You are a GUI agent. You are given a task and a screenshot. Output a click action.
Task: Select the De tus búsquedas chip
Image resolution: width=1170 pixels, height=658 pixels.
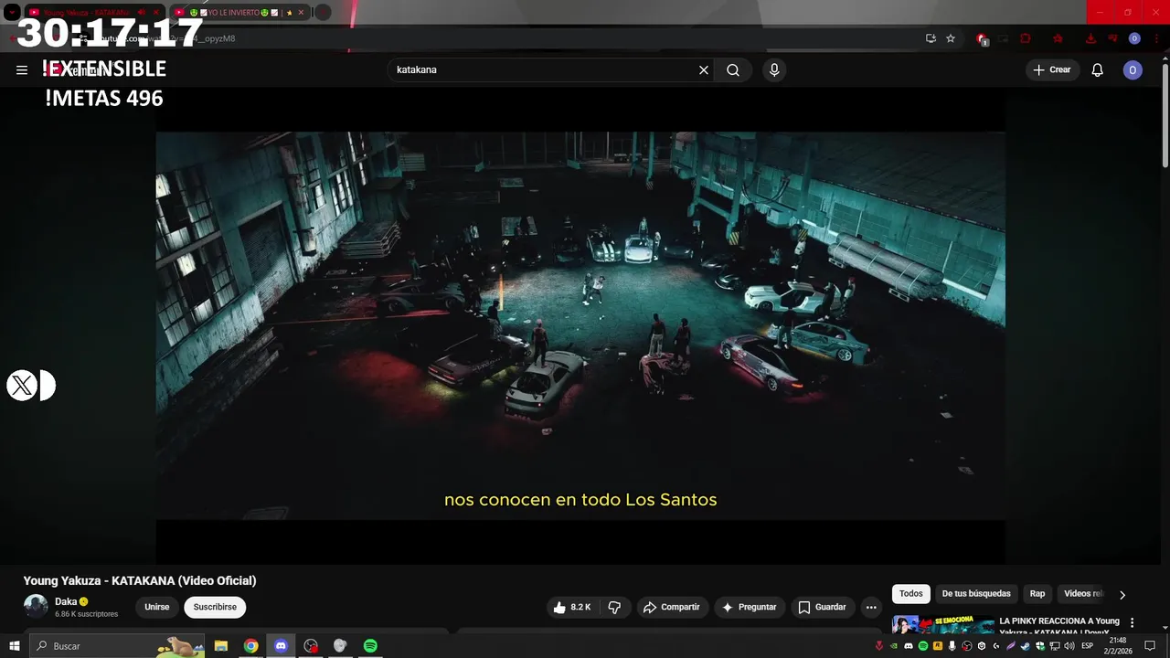point(976,594)
